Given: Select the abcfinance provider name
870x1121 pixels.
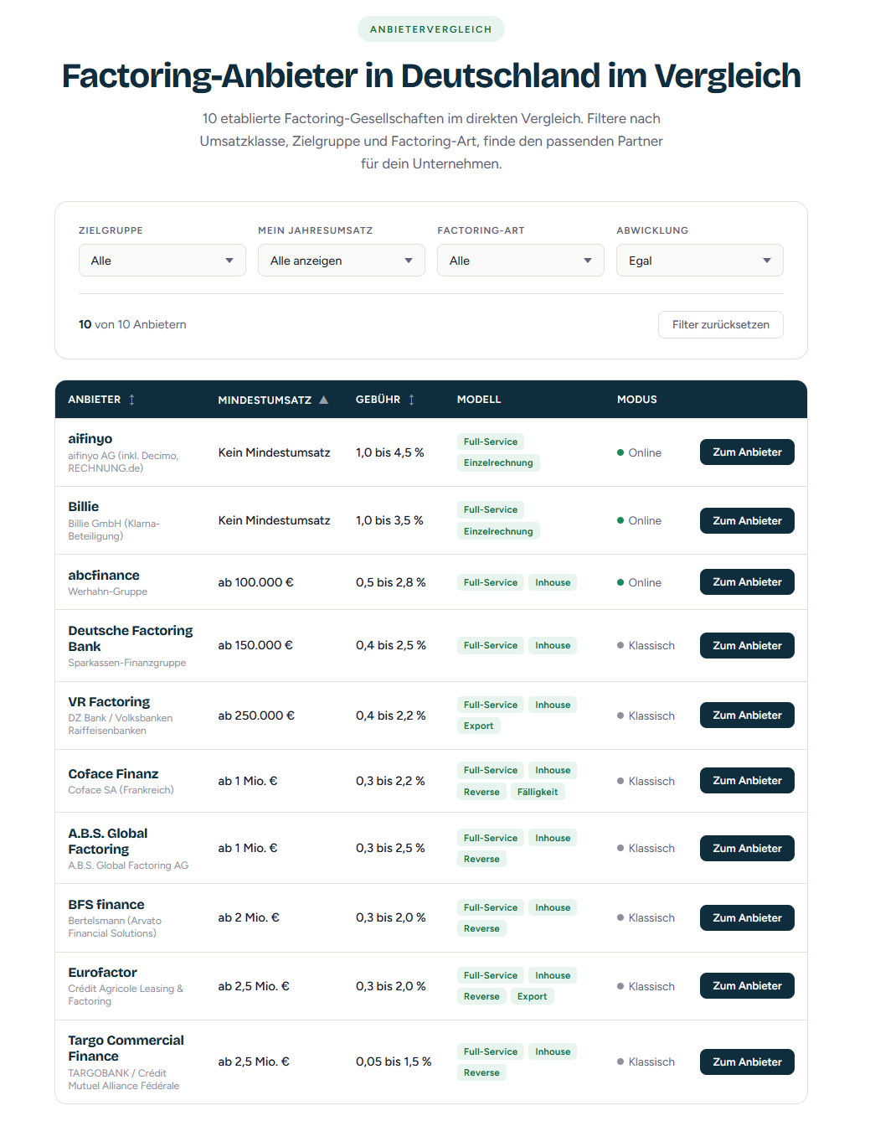Looking at the screenshot, I should [104, 575].
